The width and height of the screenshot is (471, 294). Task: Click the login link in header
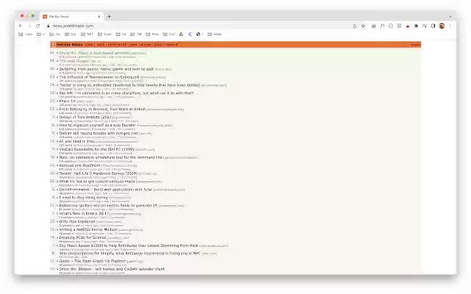click(415, 45)
